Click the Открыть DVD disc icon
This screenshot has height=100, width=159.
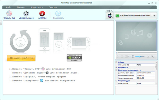9,13
